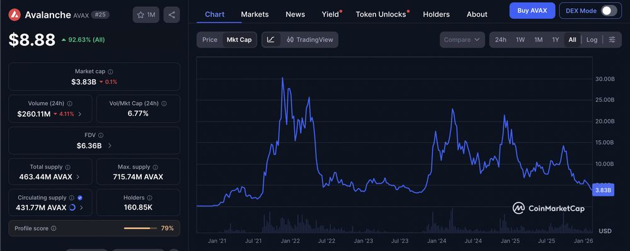This screenshot has height=251, width=630.
Task: Expand Total supply details chevron
Action: (77, 177)
